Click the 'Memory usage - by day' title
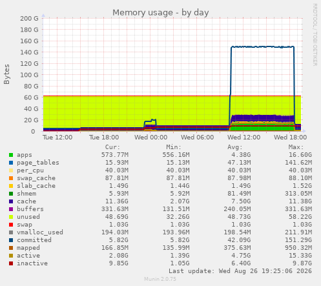 point(161,13)
